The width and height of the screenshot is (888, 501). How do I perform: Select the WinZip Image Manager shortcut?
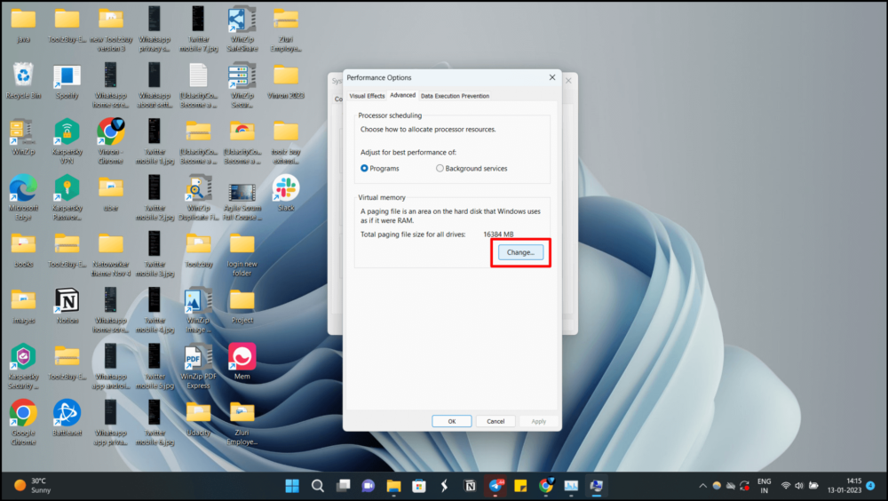(x=198, y=309)
